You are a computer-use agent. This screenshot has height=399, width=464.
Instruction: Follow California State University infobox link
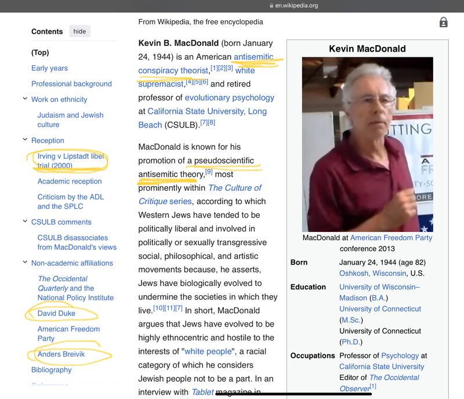coord(382,367)
